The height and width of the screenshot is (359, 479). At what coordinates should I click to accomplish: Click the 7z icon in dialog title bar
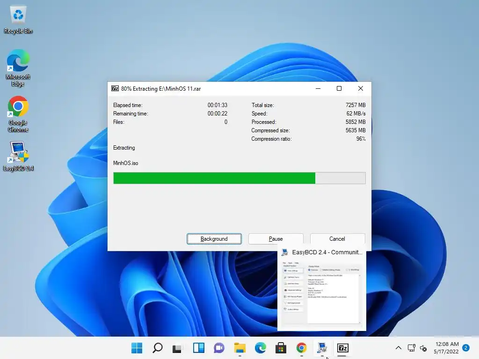[x=115, y=88]
